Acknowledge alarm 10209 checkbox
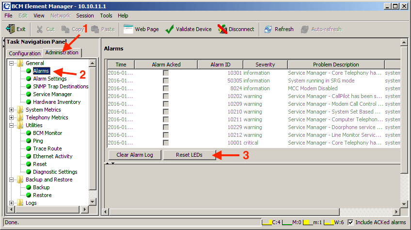This screenshot has height=230, width=411. [x=166, y=104]
